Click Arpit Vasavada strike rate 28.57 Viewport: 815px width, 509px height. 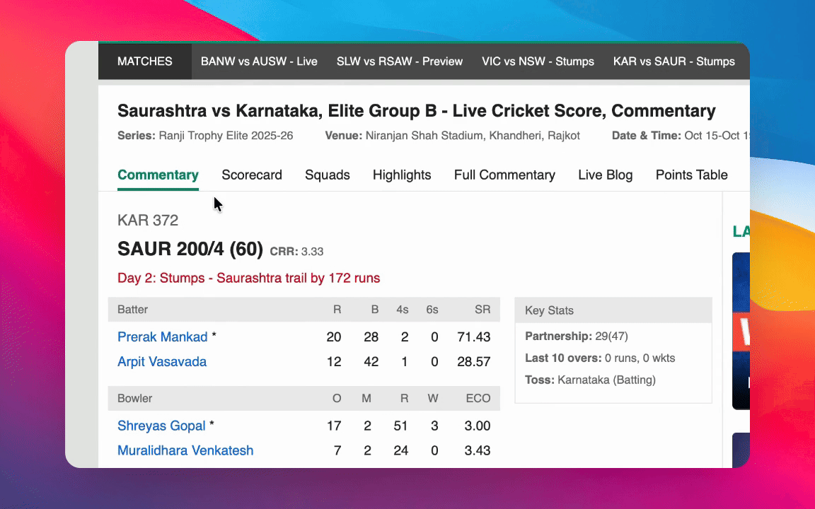click(473, 361)
